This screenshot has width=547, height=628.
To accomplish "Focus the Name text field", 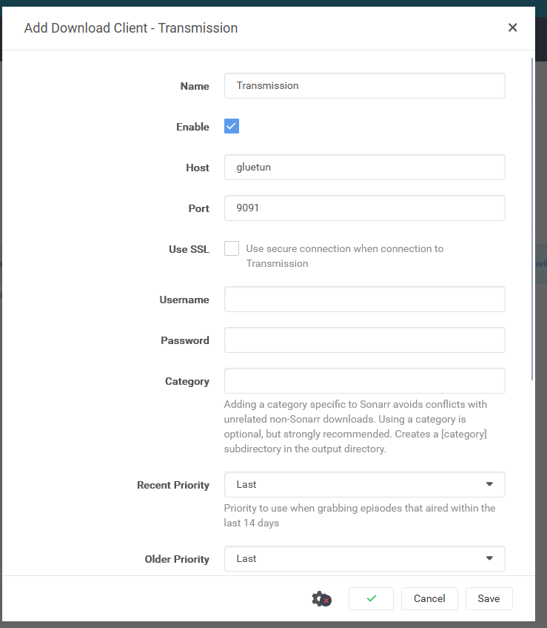I will point(364,85).
